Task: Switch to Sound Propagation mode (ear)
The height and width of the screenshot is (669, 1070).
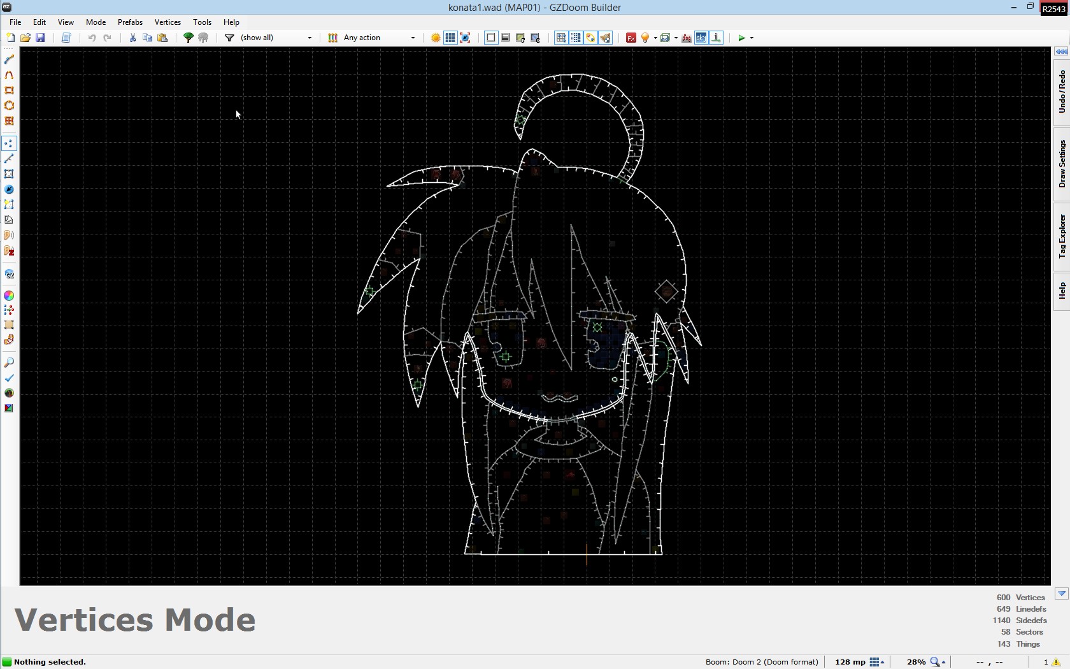Action: (x=9, y=235)
